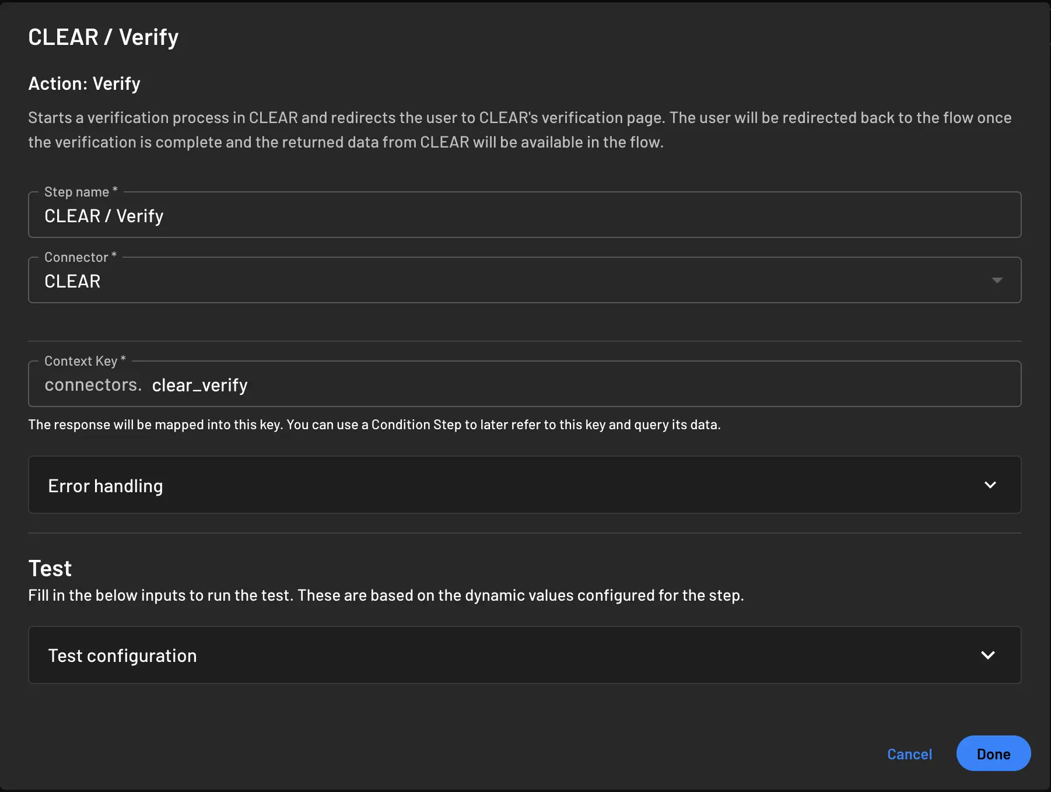Click the Error handling chevron icon
The width and height of the screenshot is (1051, 792).
click(990, 485)
